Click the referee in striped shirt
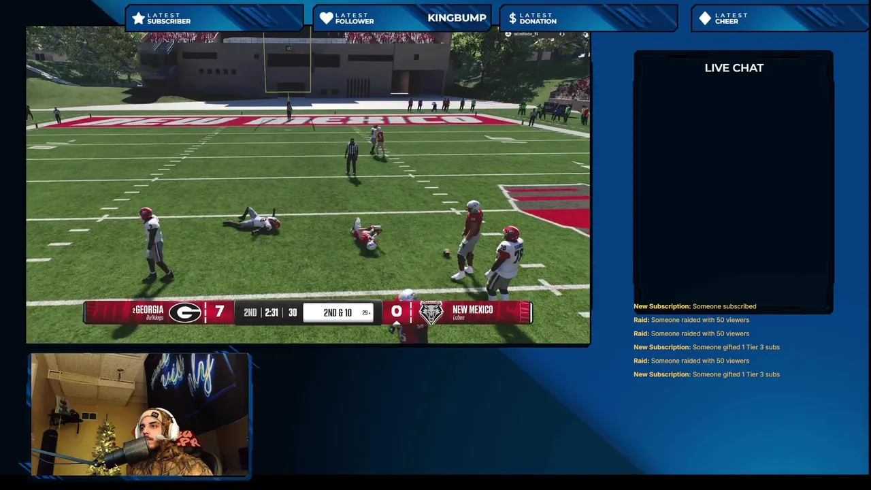 351,157
